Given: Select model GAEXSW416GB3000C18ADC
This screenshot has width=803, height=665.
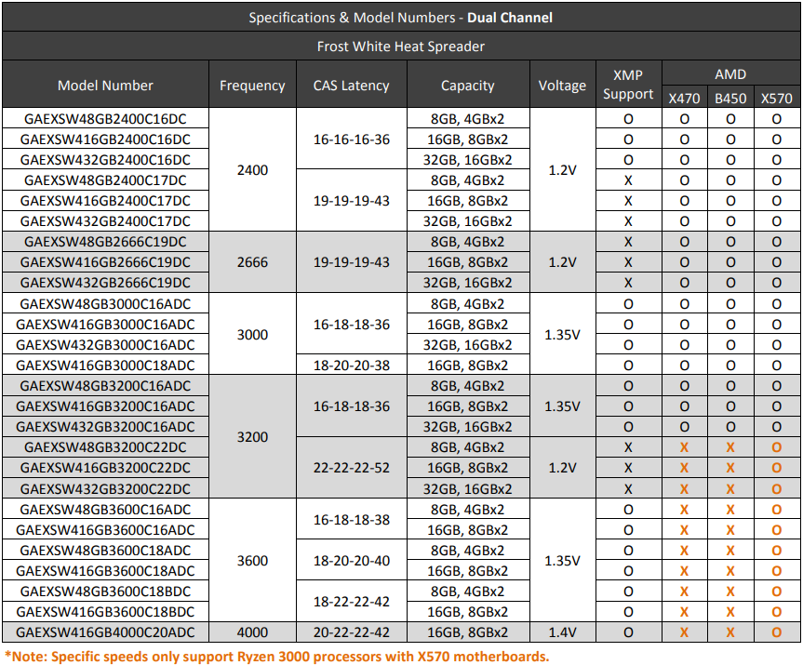Looking at the screenshot, I should pos(105,366).
